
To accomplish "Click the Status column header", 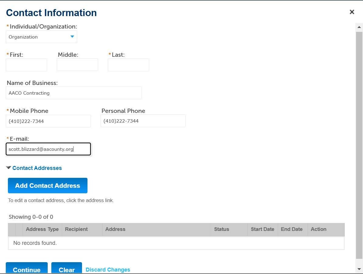I will point(221,229).
